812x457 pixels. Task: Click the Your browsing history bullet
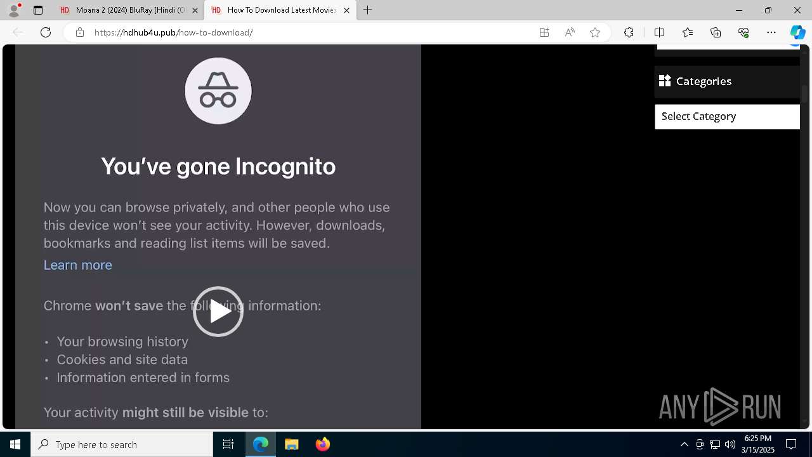[x=122, y=341]
